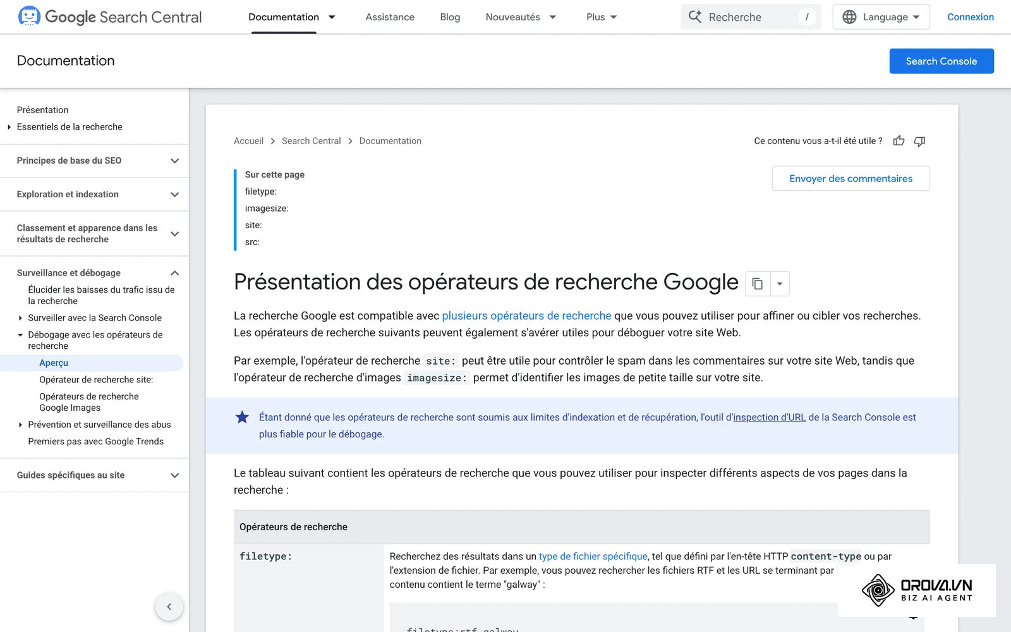Open Premiers pas avec Google Trends

click(95, 442)
